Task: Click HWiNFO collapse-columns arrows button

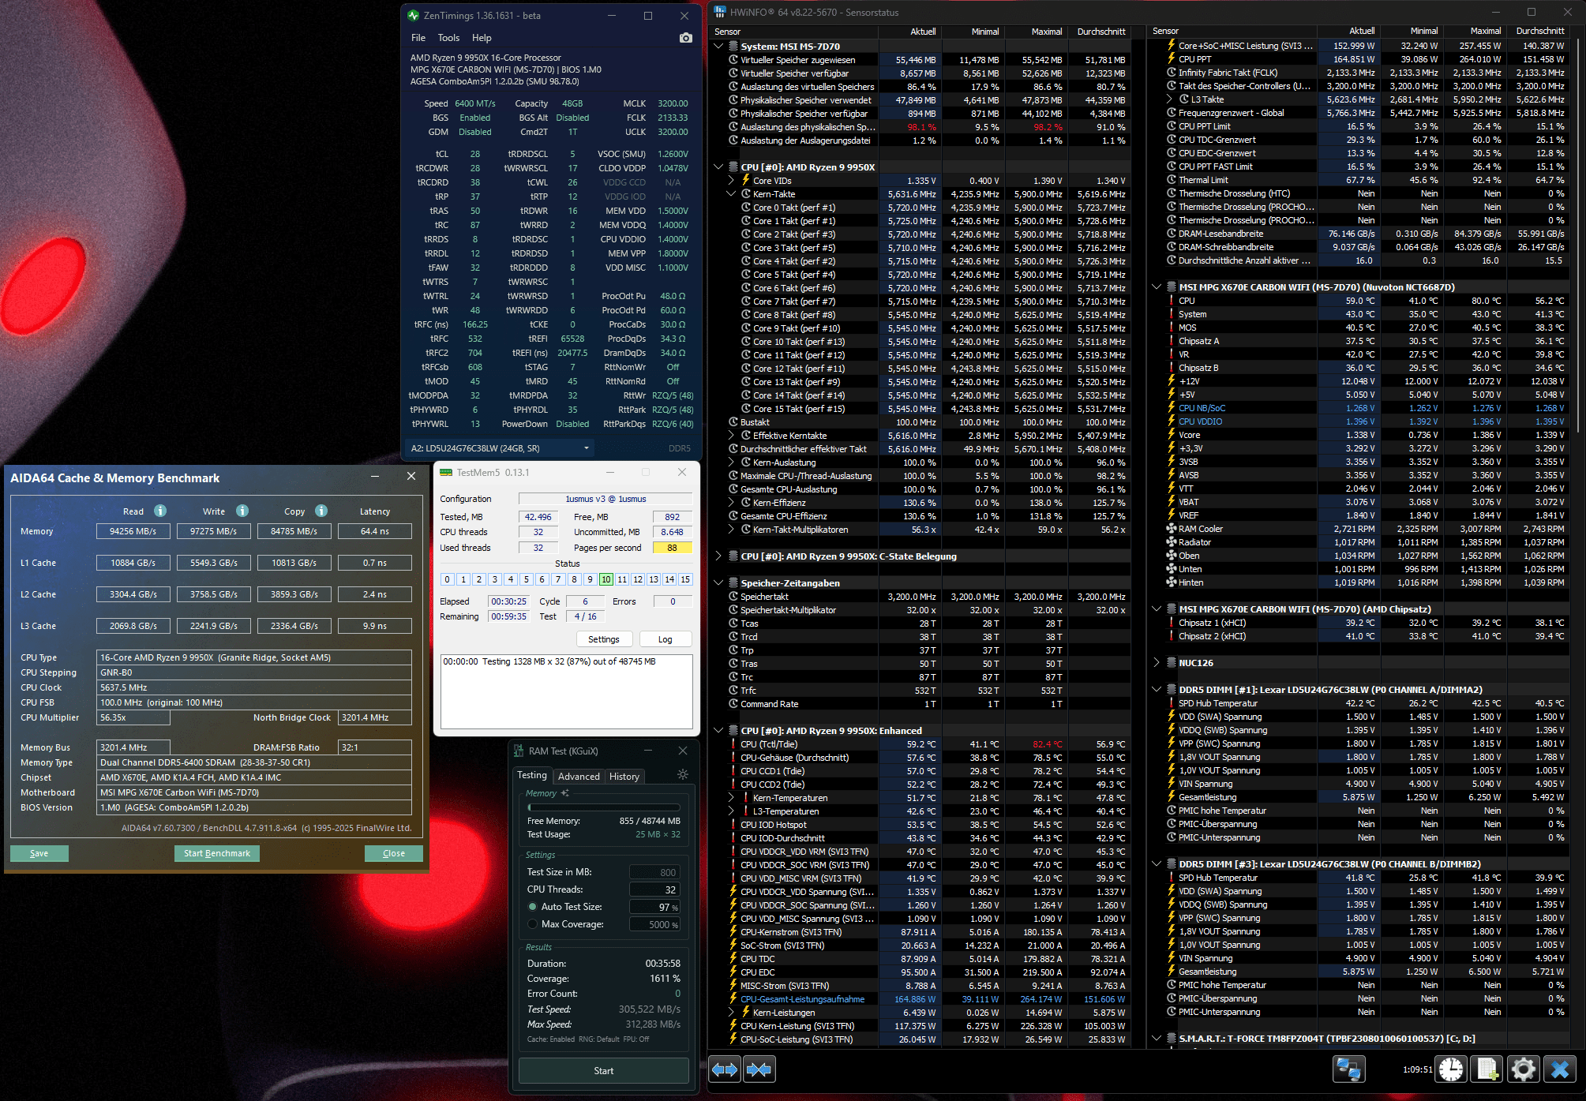Action: point(759,1069)
